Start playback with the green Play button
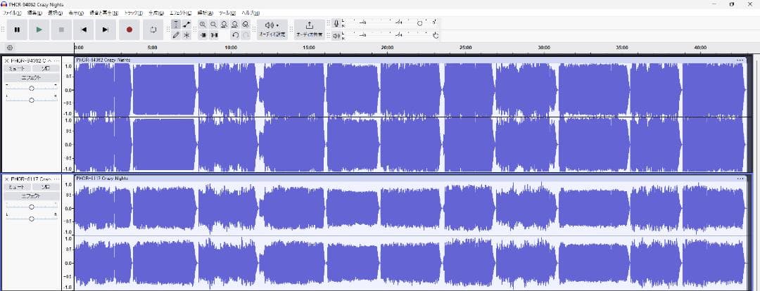 point(39,30)
